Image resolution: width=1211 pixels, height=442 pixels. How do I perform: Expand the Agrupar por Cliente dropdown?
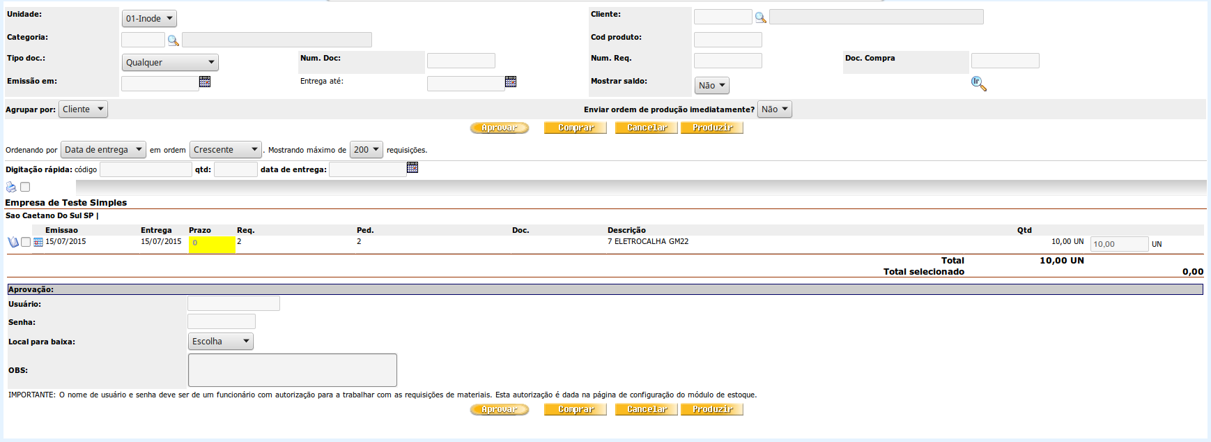(83, 109)
